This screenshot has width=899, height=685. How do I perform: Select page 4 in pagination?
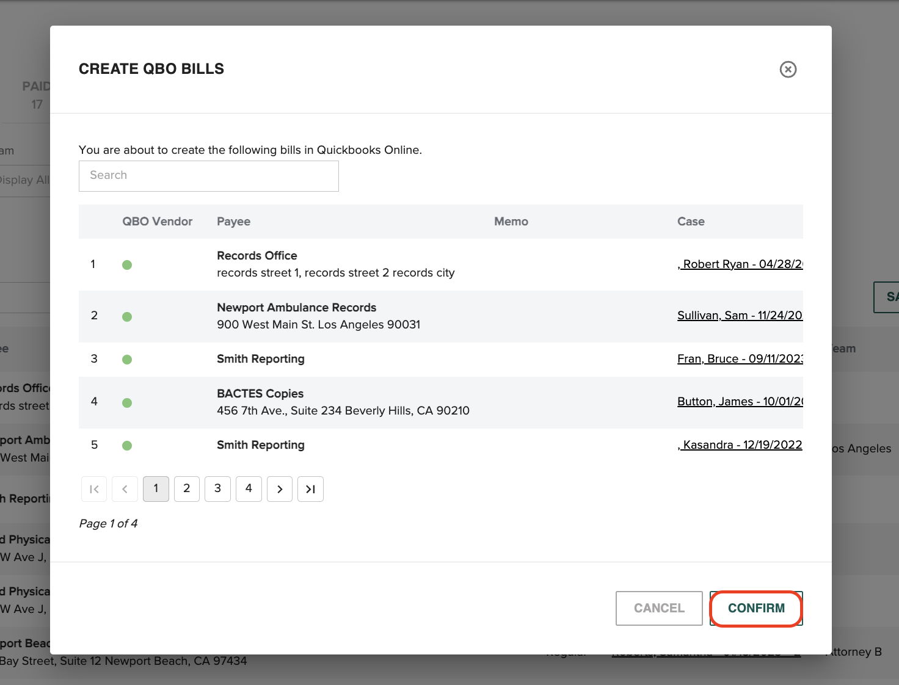tap(249, 489)
